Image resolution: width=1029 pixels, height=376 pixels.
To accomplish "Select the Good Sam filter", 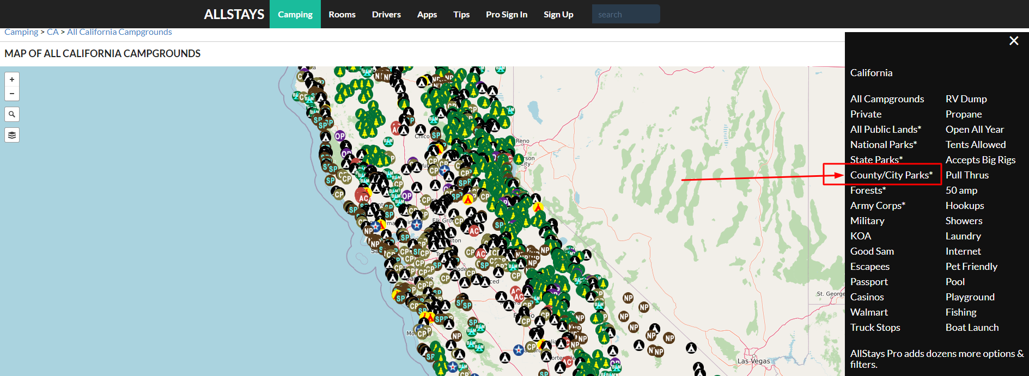I will click(872, 251).
